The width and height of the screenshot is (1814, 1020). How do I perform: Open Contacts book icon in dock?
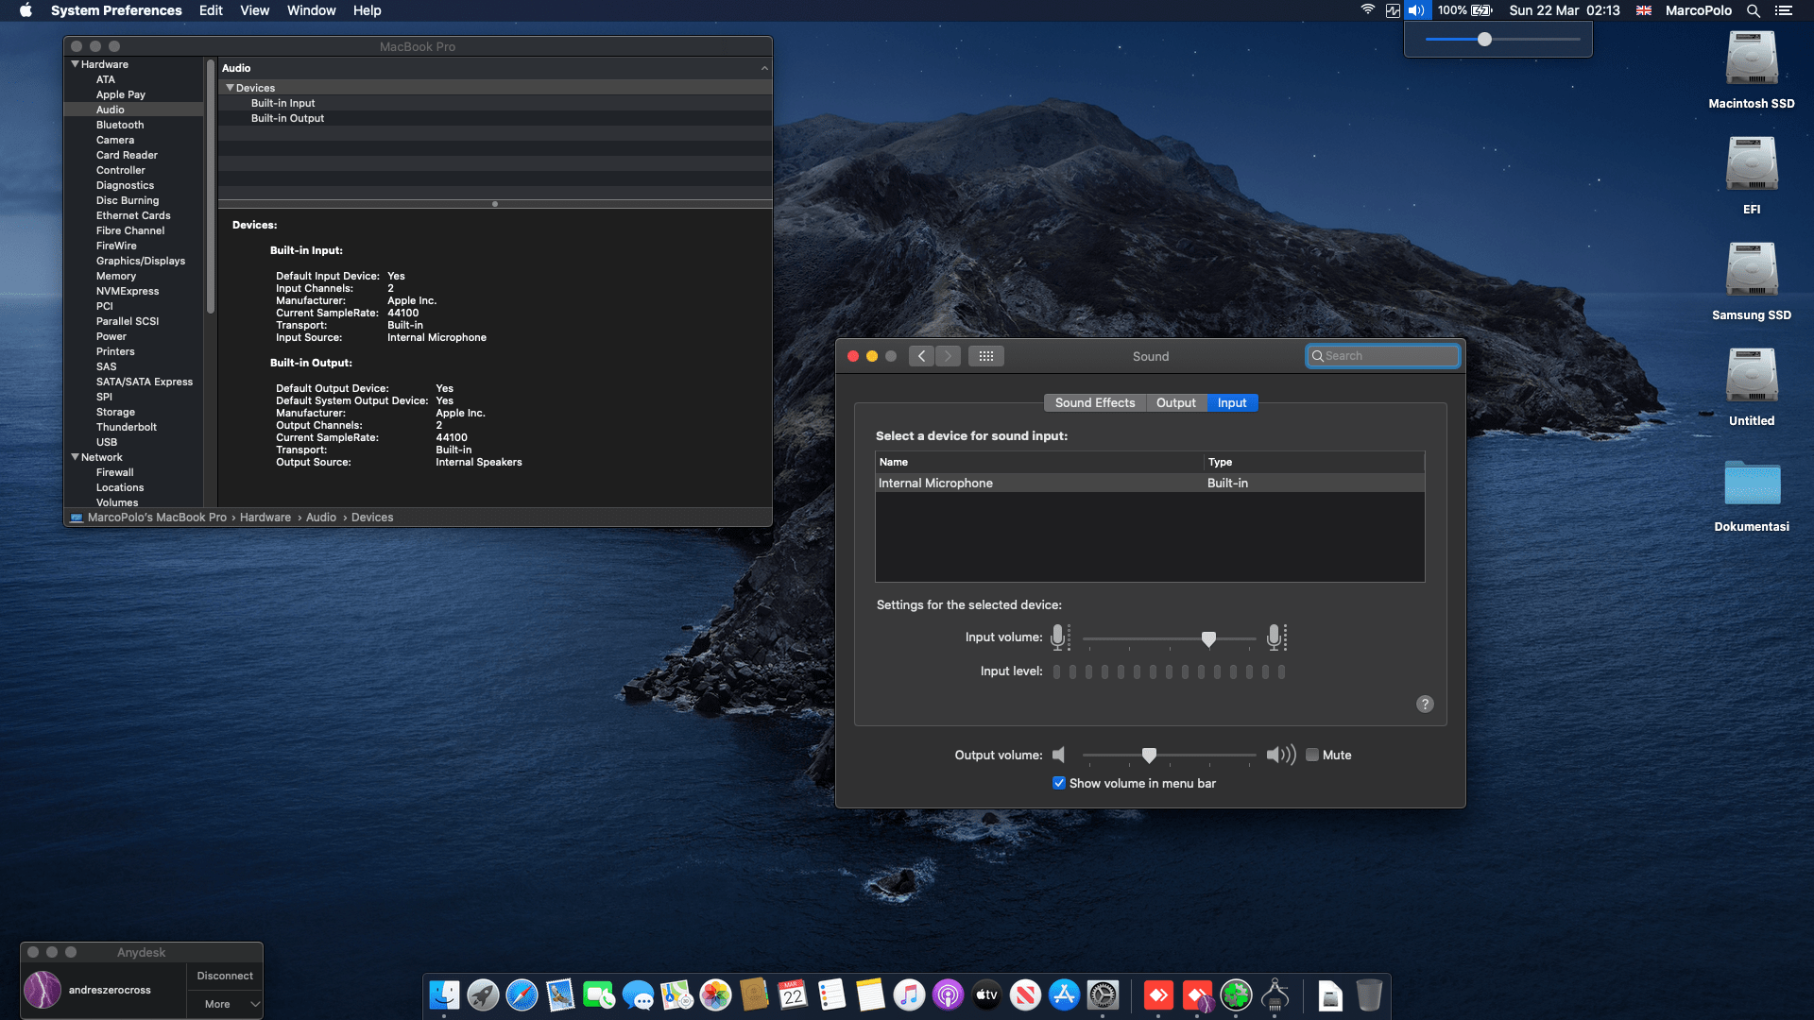754,994
